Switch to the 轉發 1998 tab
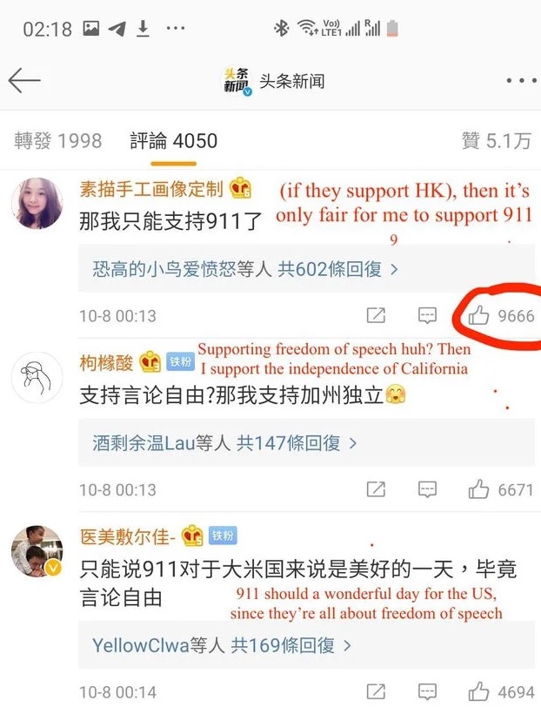This screenshot has height=714, width=541. click(57, 141)
